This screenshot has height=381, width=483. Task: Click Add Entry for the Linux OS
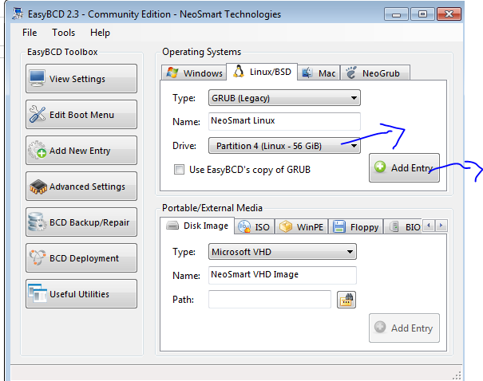click(404, 168)
